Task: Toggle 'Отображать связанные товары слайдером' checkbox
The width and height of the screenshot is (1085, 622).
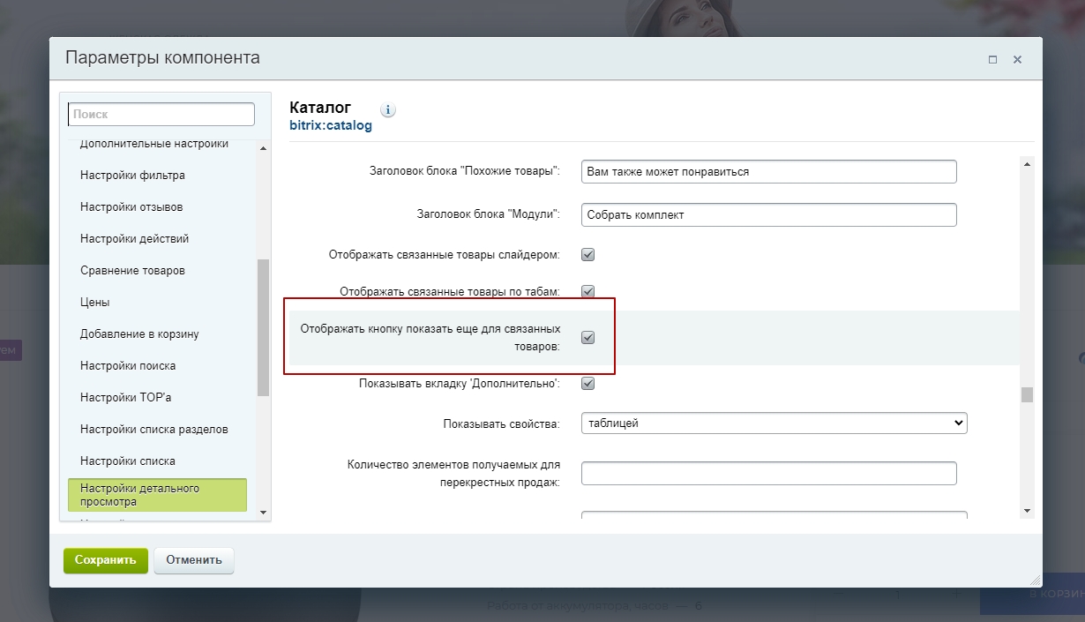Action: click(x=588, y=255)
